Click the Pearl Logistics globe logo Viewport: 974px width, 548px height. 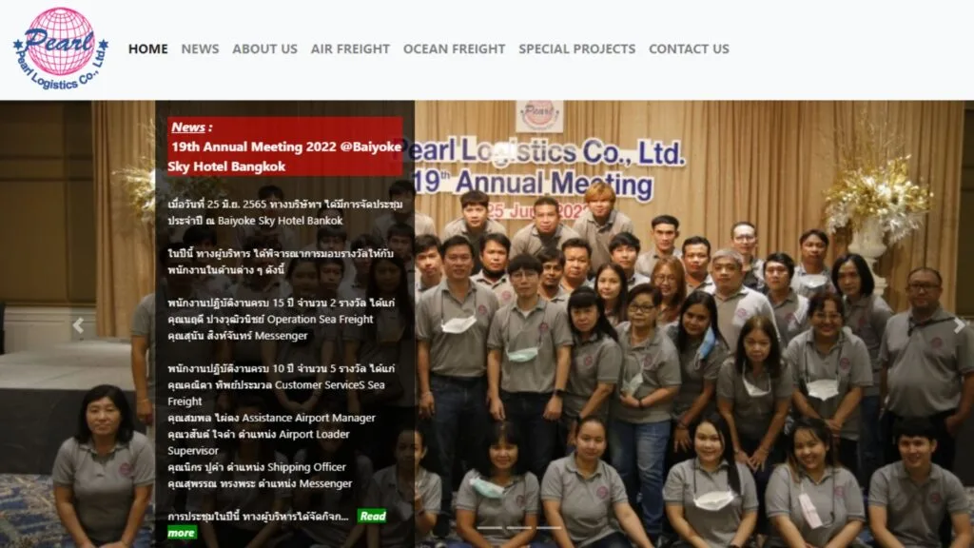pos(61,49)
